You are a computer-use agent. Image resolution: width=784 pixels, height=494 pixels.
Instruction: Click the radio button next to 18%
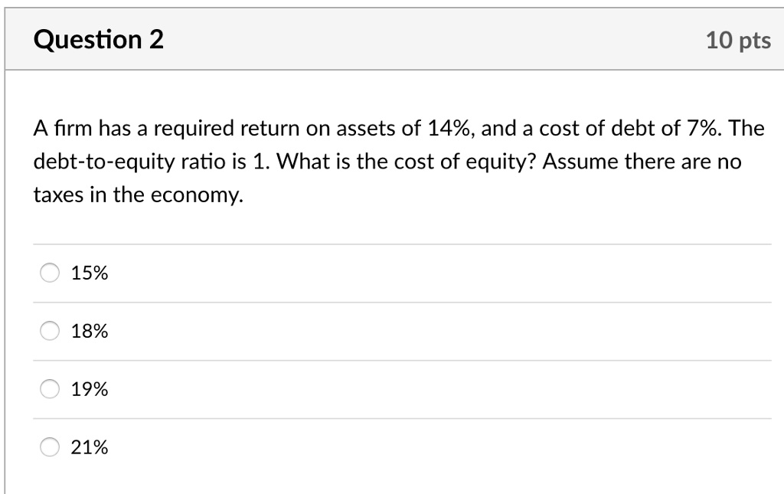coord(50,330)
